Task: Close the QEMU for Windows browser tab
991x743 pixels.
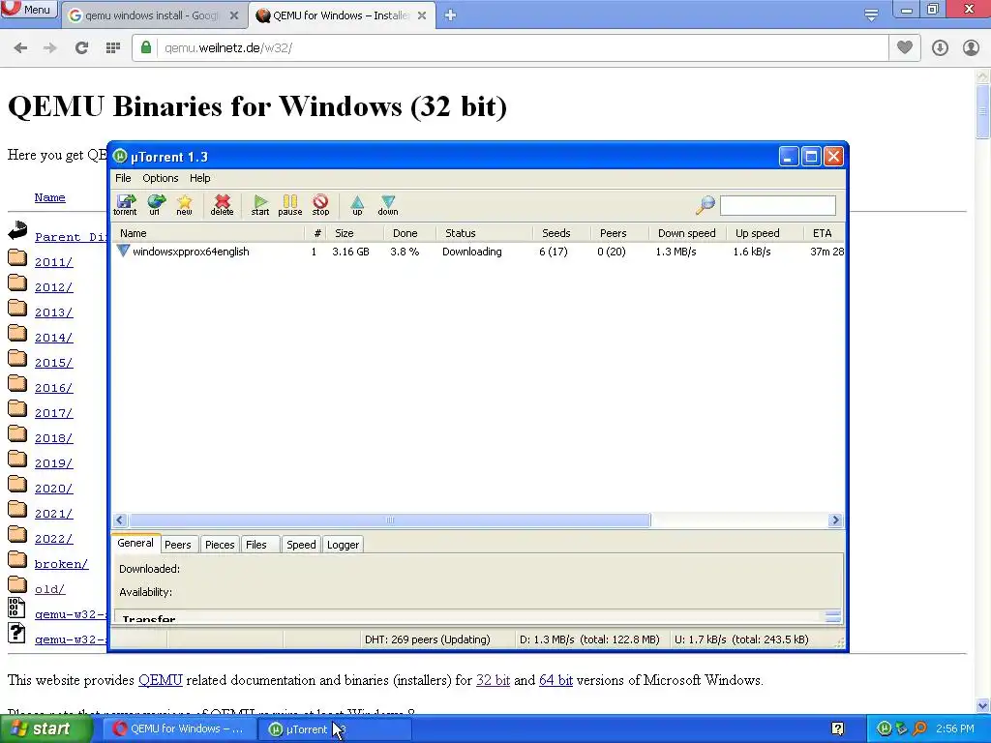Action: tap(422, 15)
